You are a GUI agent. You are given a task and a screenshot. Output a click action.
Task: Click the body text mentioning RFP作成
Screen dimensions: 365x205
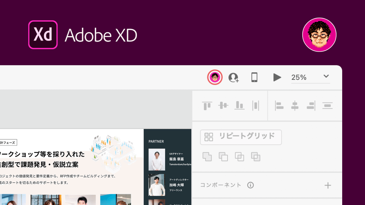click(58, 176)
